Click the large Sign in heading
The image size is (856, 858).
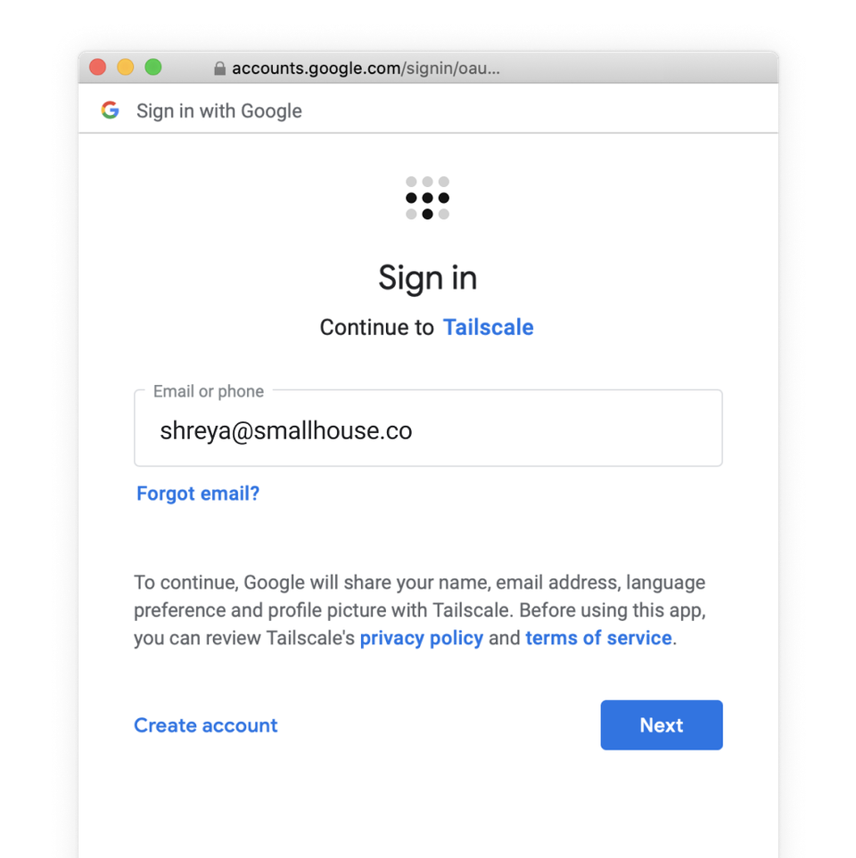click(428, 278)
